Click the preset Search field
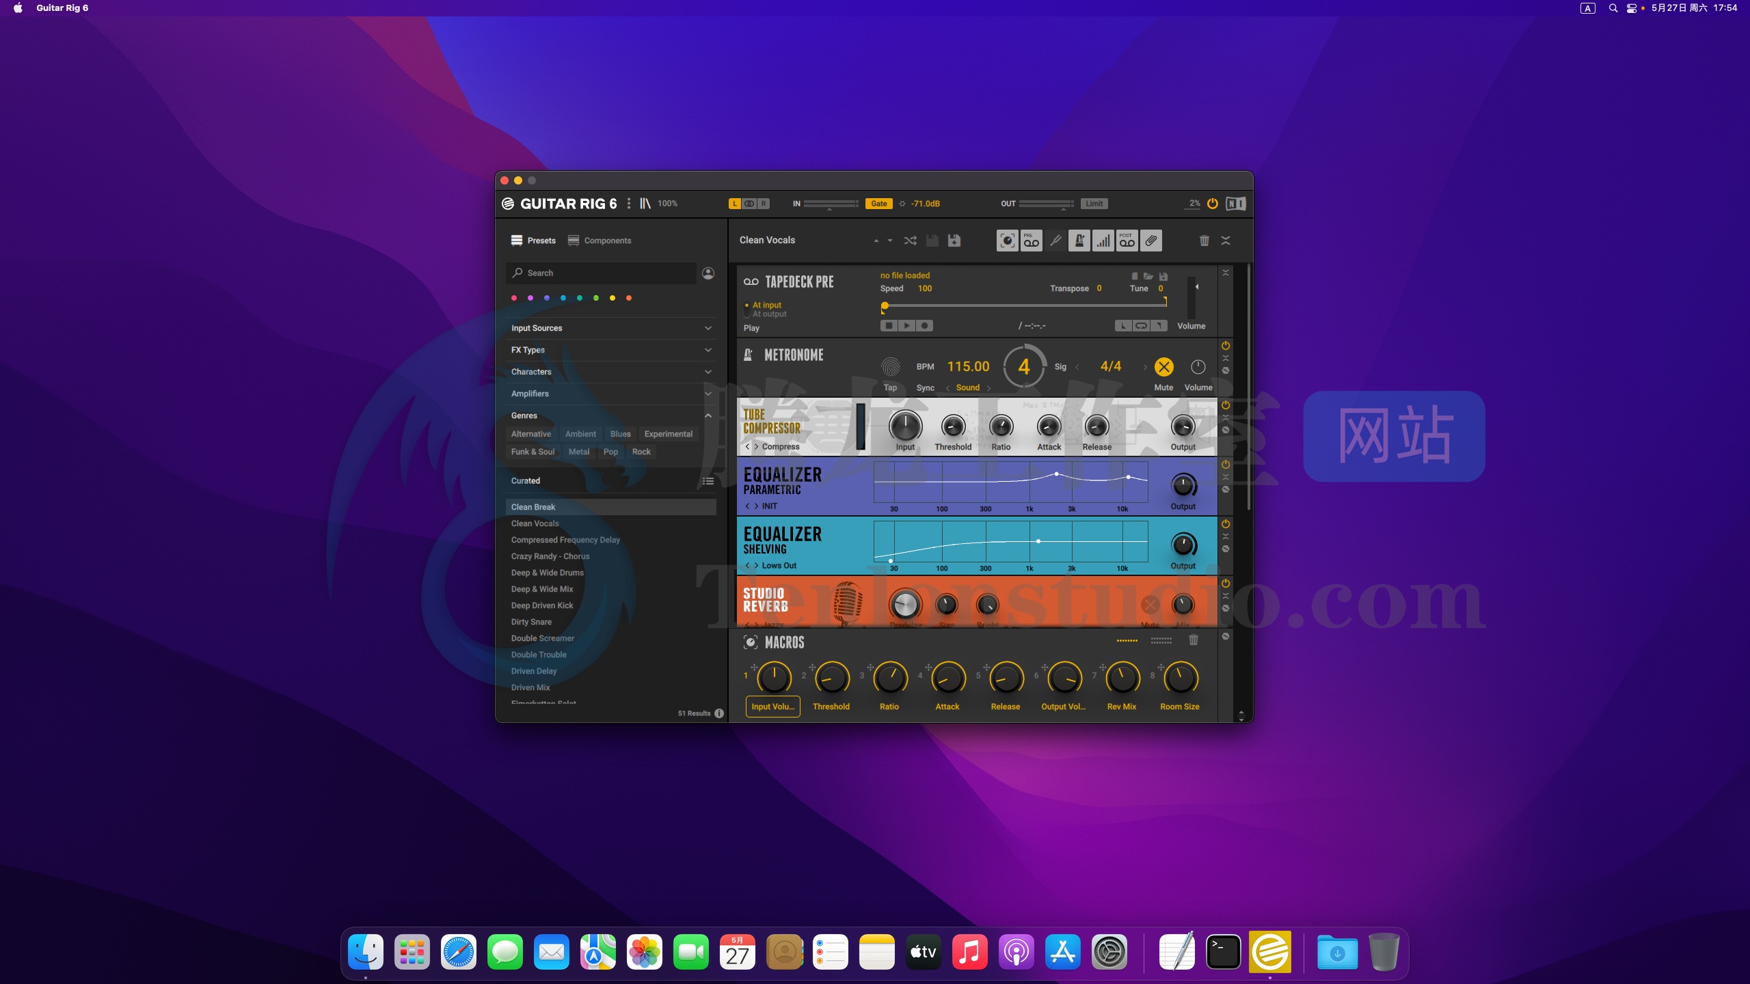 click(602, 273)
